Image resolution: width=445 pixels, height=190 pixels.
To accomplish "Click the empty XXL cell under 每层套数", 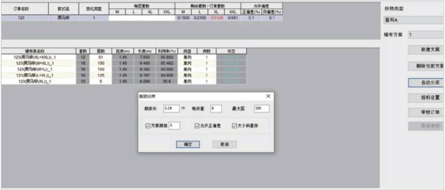I will pyautogui.click(x=167, y=18).
